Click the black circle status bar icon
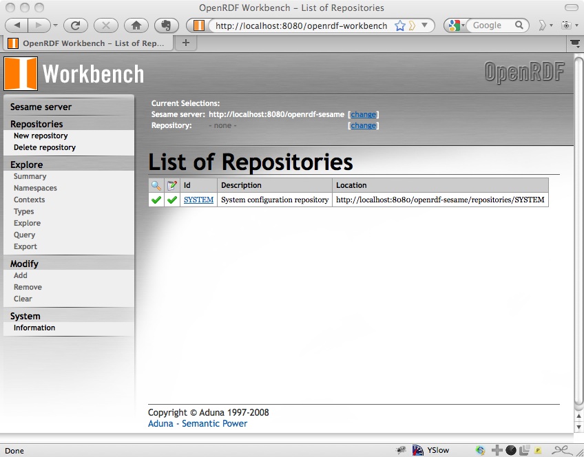584x457 pixels. tap(511, 450)
